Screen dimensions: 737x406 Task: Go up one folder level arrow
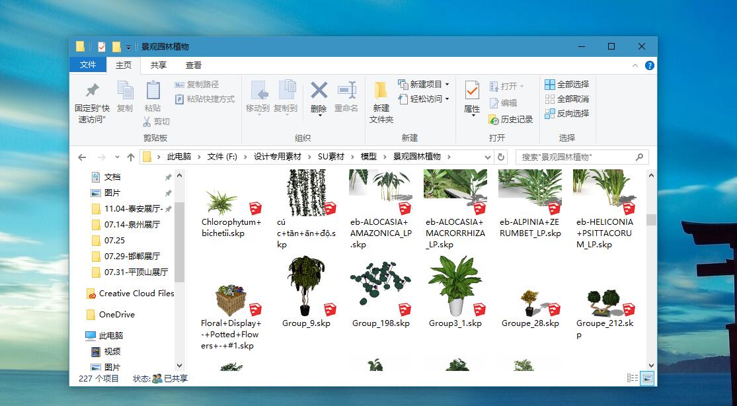[x=131, y=157]
